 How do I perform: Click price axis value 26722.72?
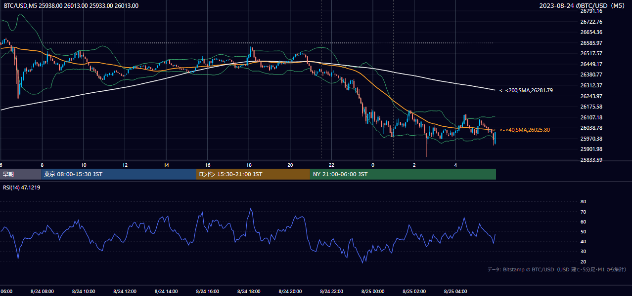tap(591, 22)
